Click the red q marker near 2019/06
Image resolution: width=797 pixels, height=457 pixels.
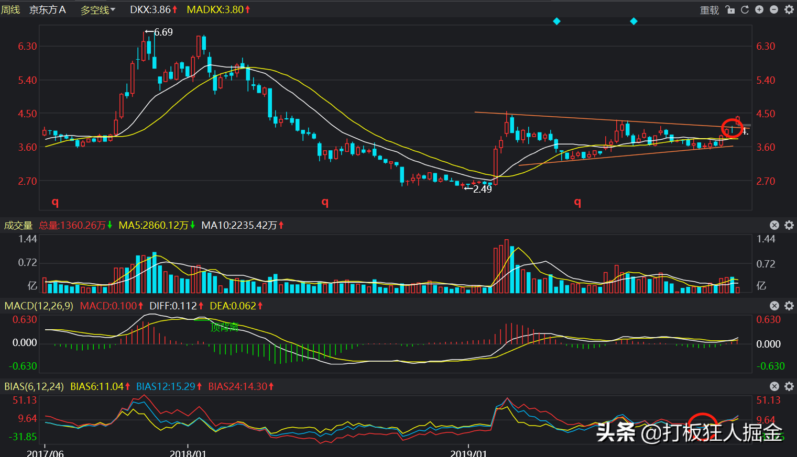click(x=577, y=202)
